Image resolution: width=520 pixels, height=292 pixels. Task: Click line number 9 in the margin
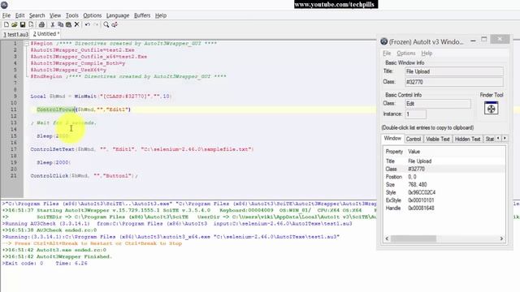coord(15,97)
